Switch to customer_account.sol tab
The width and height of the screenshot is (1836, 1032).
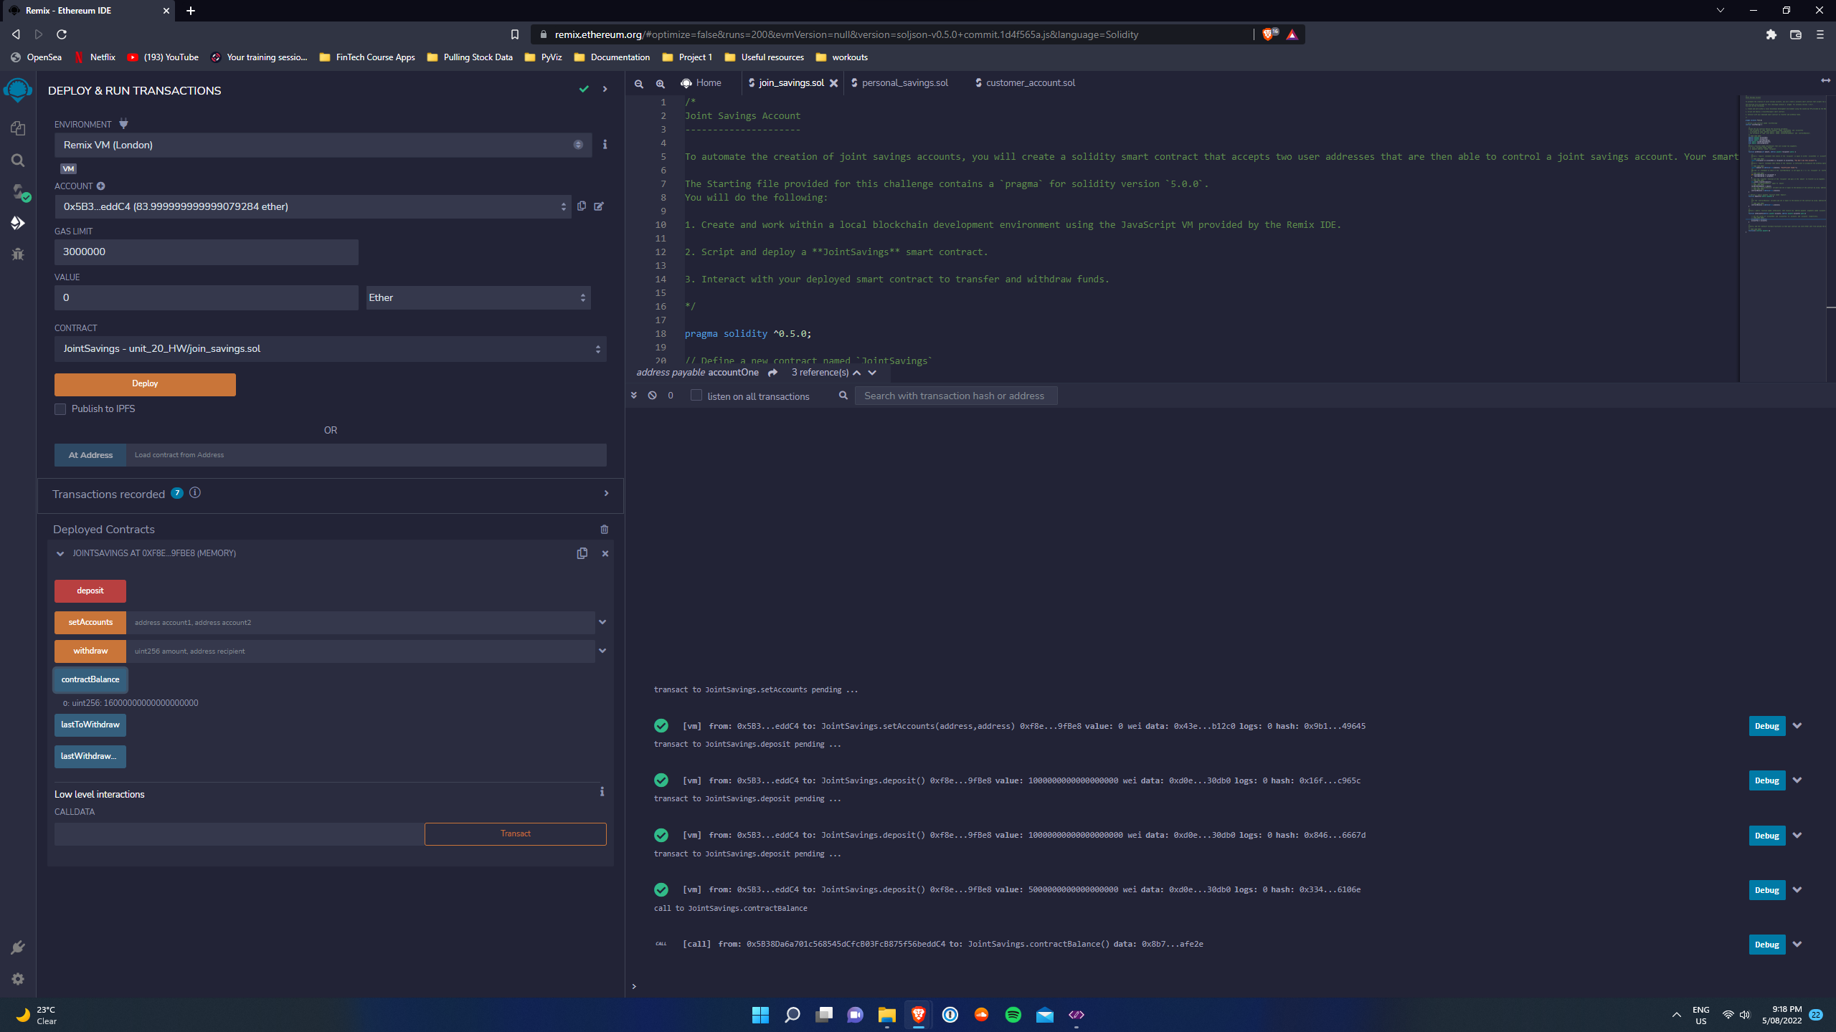(x=1025, y=83)
